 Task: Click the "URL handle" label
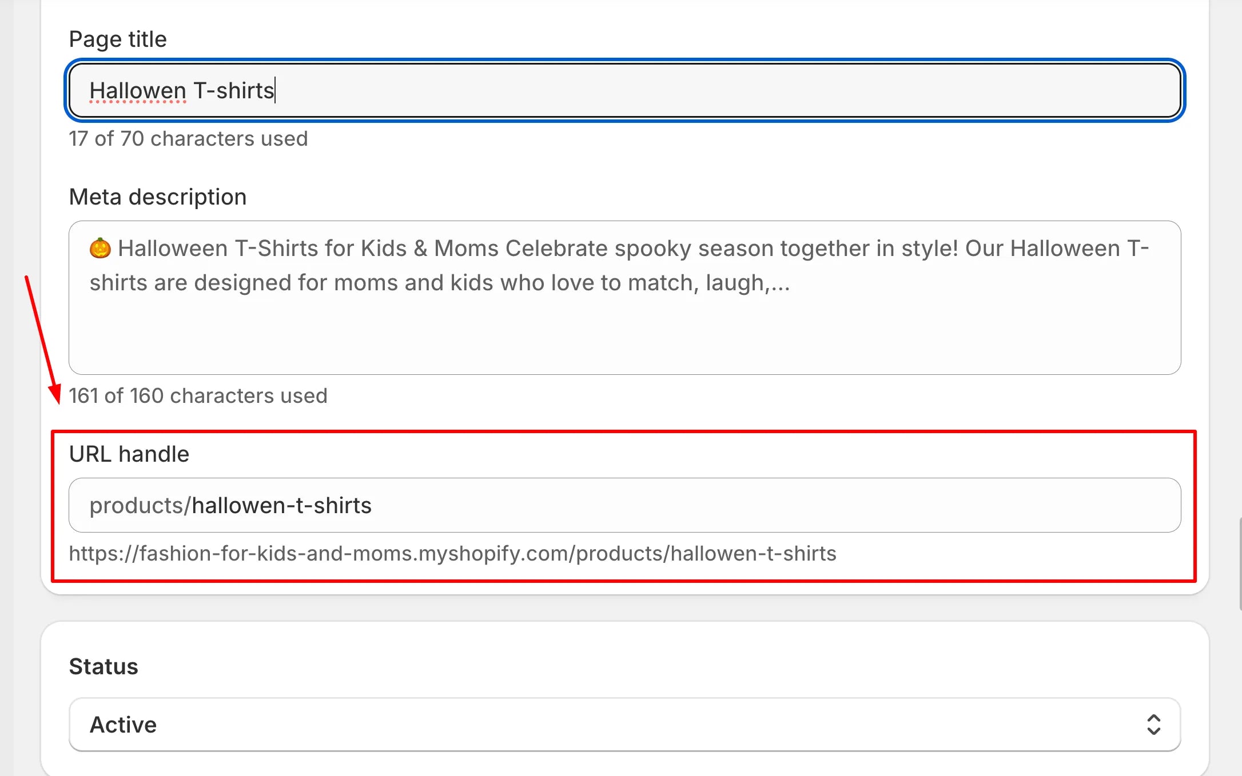click(x=129, y=454)
